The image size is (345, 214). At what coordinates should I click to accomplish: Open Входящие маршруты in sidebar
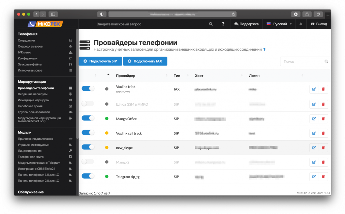[33, 94]
